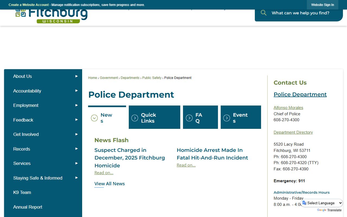This screenshot has height=217, width=347.
Task: Expand the Get Involved submenu arrow
Action: pyautogui.click(x=76, y=134)
